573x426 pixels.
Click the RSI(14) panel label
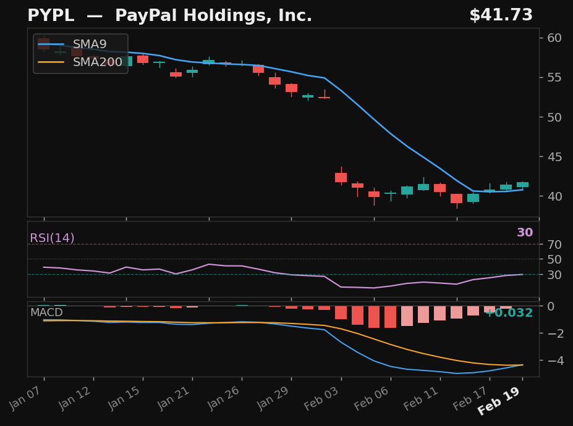pos(52,238)
